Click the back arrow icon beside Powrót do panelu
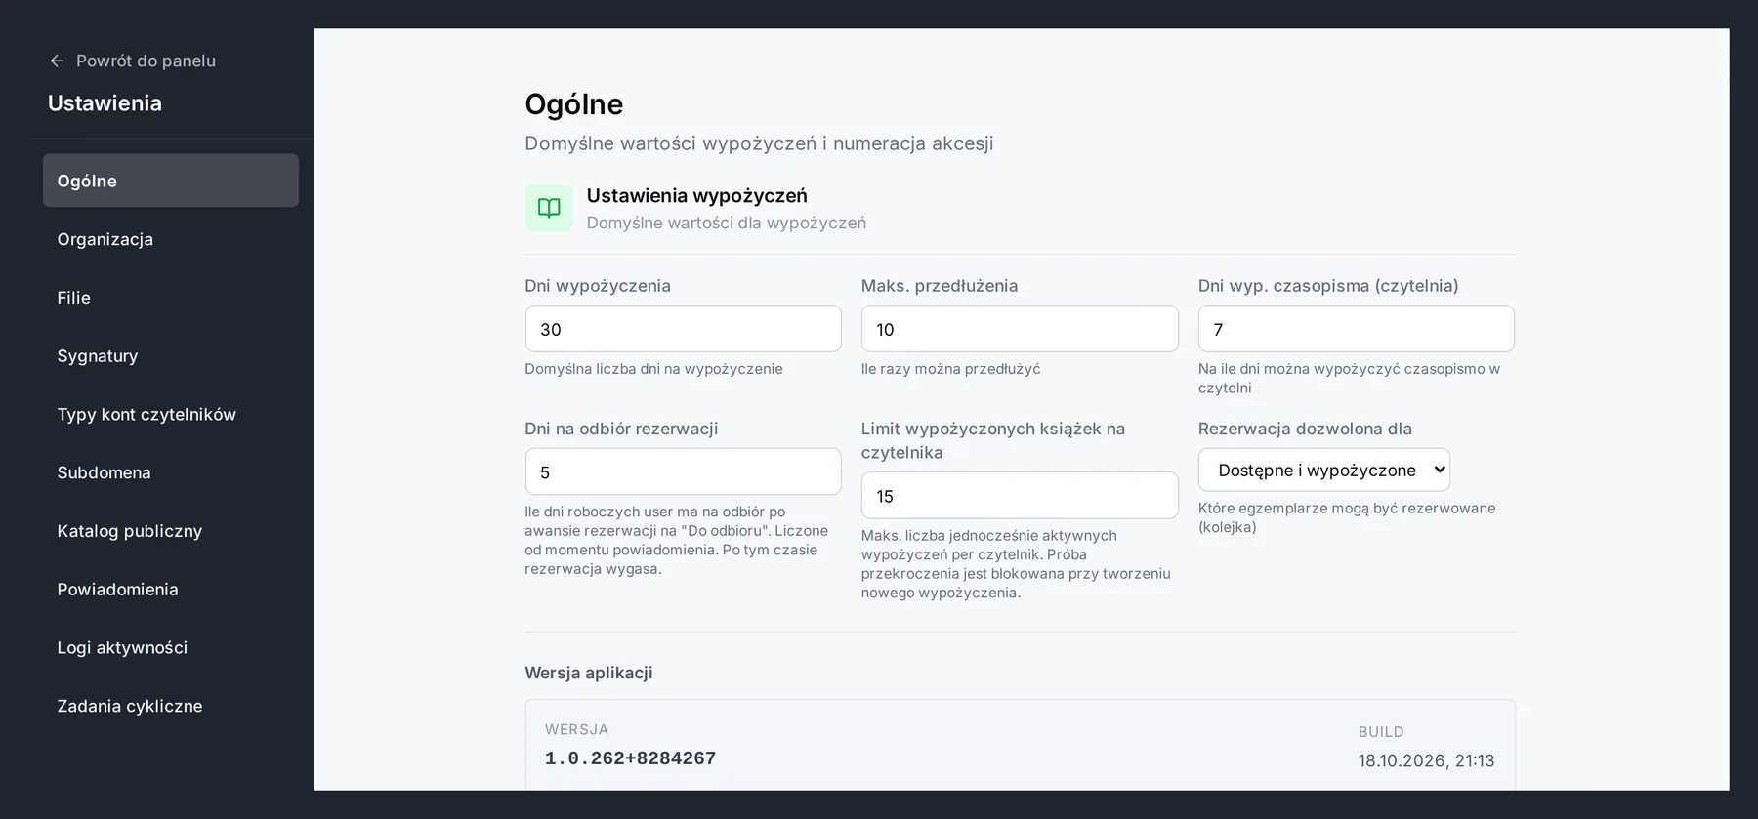The image size is (1758, 819). [57, 61]
